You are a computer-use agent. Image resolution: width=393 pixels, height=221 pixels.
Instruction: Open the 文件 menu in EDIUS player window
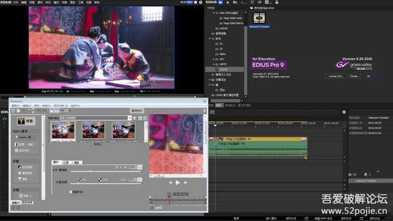16,2
